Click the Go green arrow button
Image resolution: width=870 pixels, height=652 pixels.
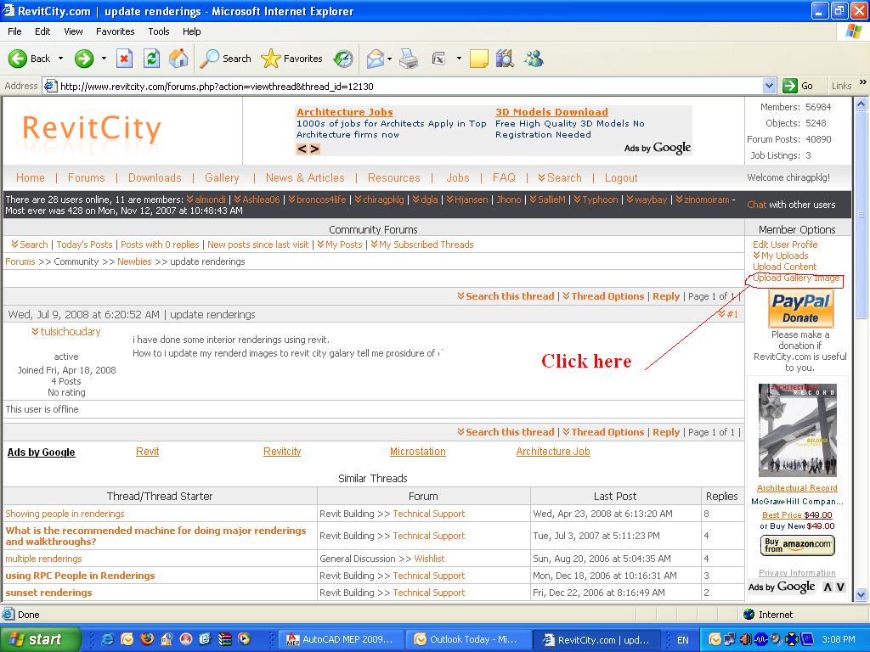(797, 86)
